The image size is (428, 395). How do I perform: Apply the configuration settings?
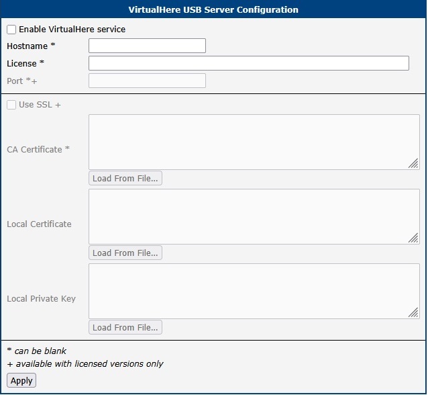[x=21, y=380]
